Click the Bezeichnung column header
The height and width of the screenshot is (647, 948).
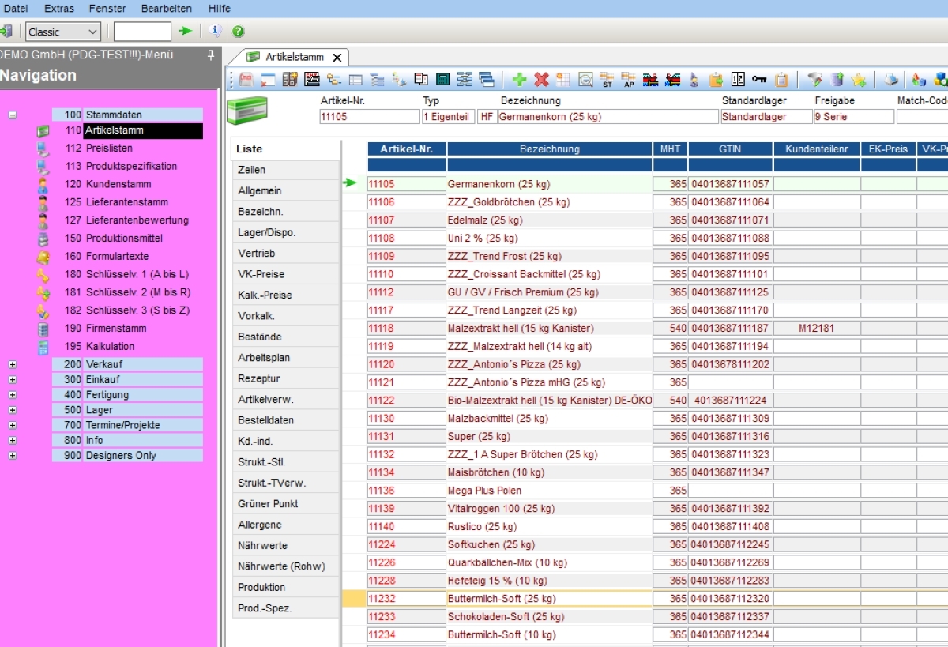point(549,149)
